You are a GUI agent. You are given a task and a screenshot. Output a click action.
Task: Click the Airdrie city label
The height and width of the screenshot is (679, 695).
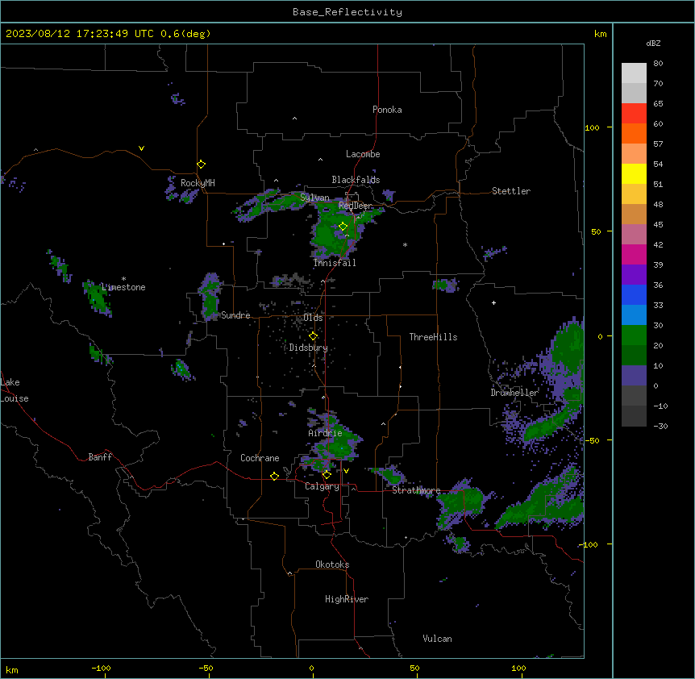[326, 433]
